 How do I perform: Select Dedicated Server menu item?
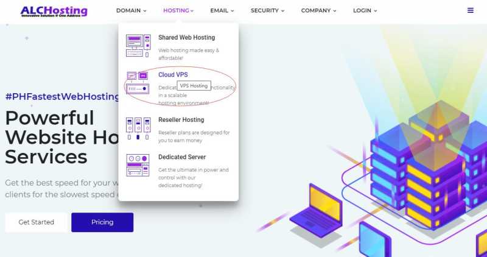[182, 157]
